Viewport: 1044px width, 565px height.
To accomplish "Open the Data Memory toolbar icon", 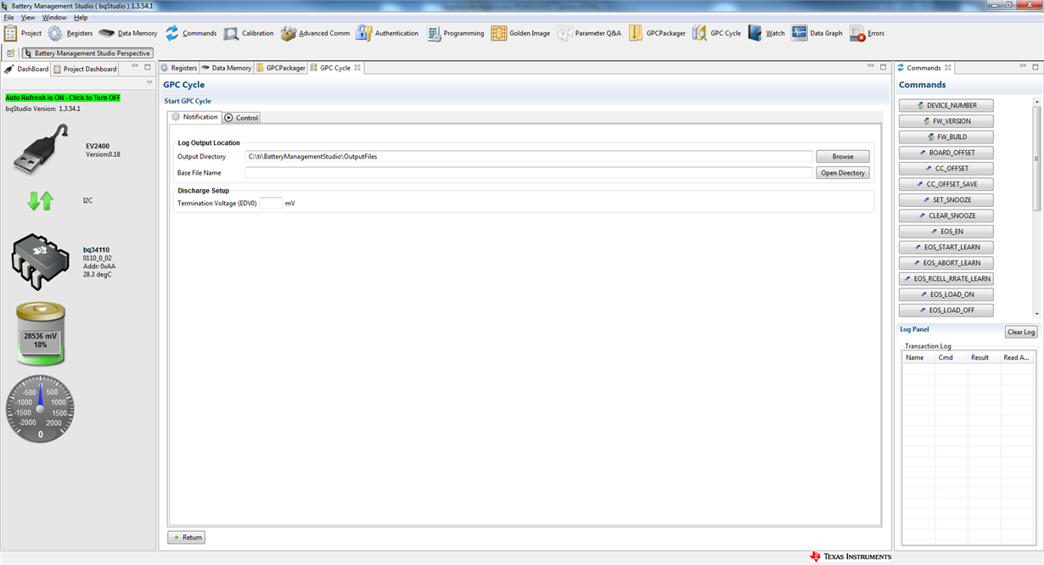I will tap(106, 33).
